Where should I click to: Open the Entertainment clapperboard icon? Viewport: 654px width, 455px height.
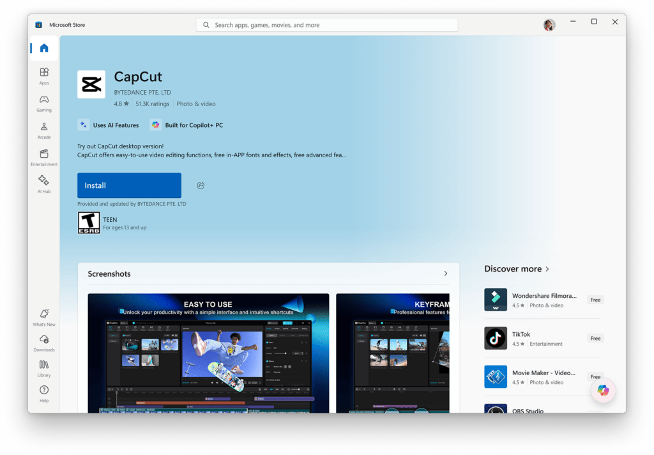(43, 155)
